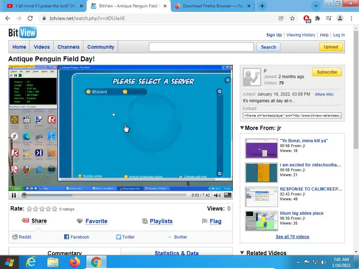Open the Share section
Image resolution: width=359 pixels, height=269 pixels.
coord(39,221)
